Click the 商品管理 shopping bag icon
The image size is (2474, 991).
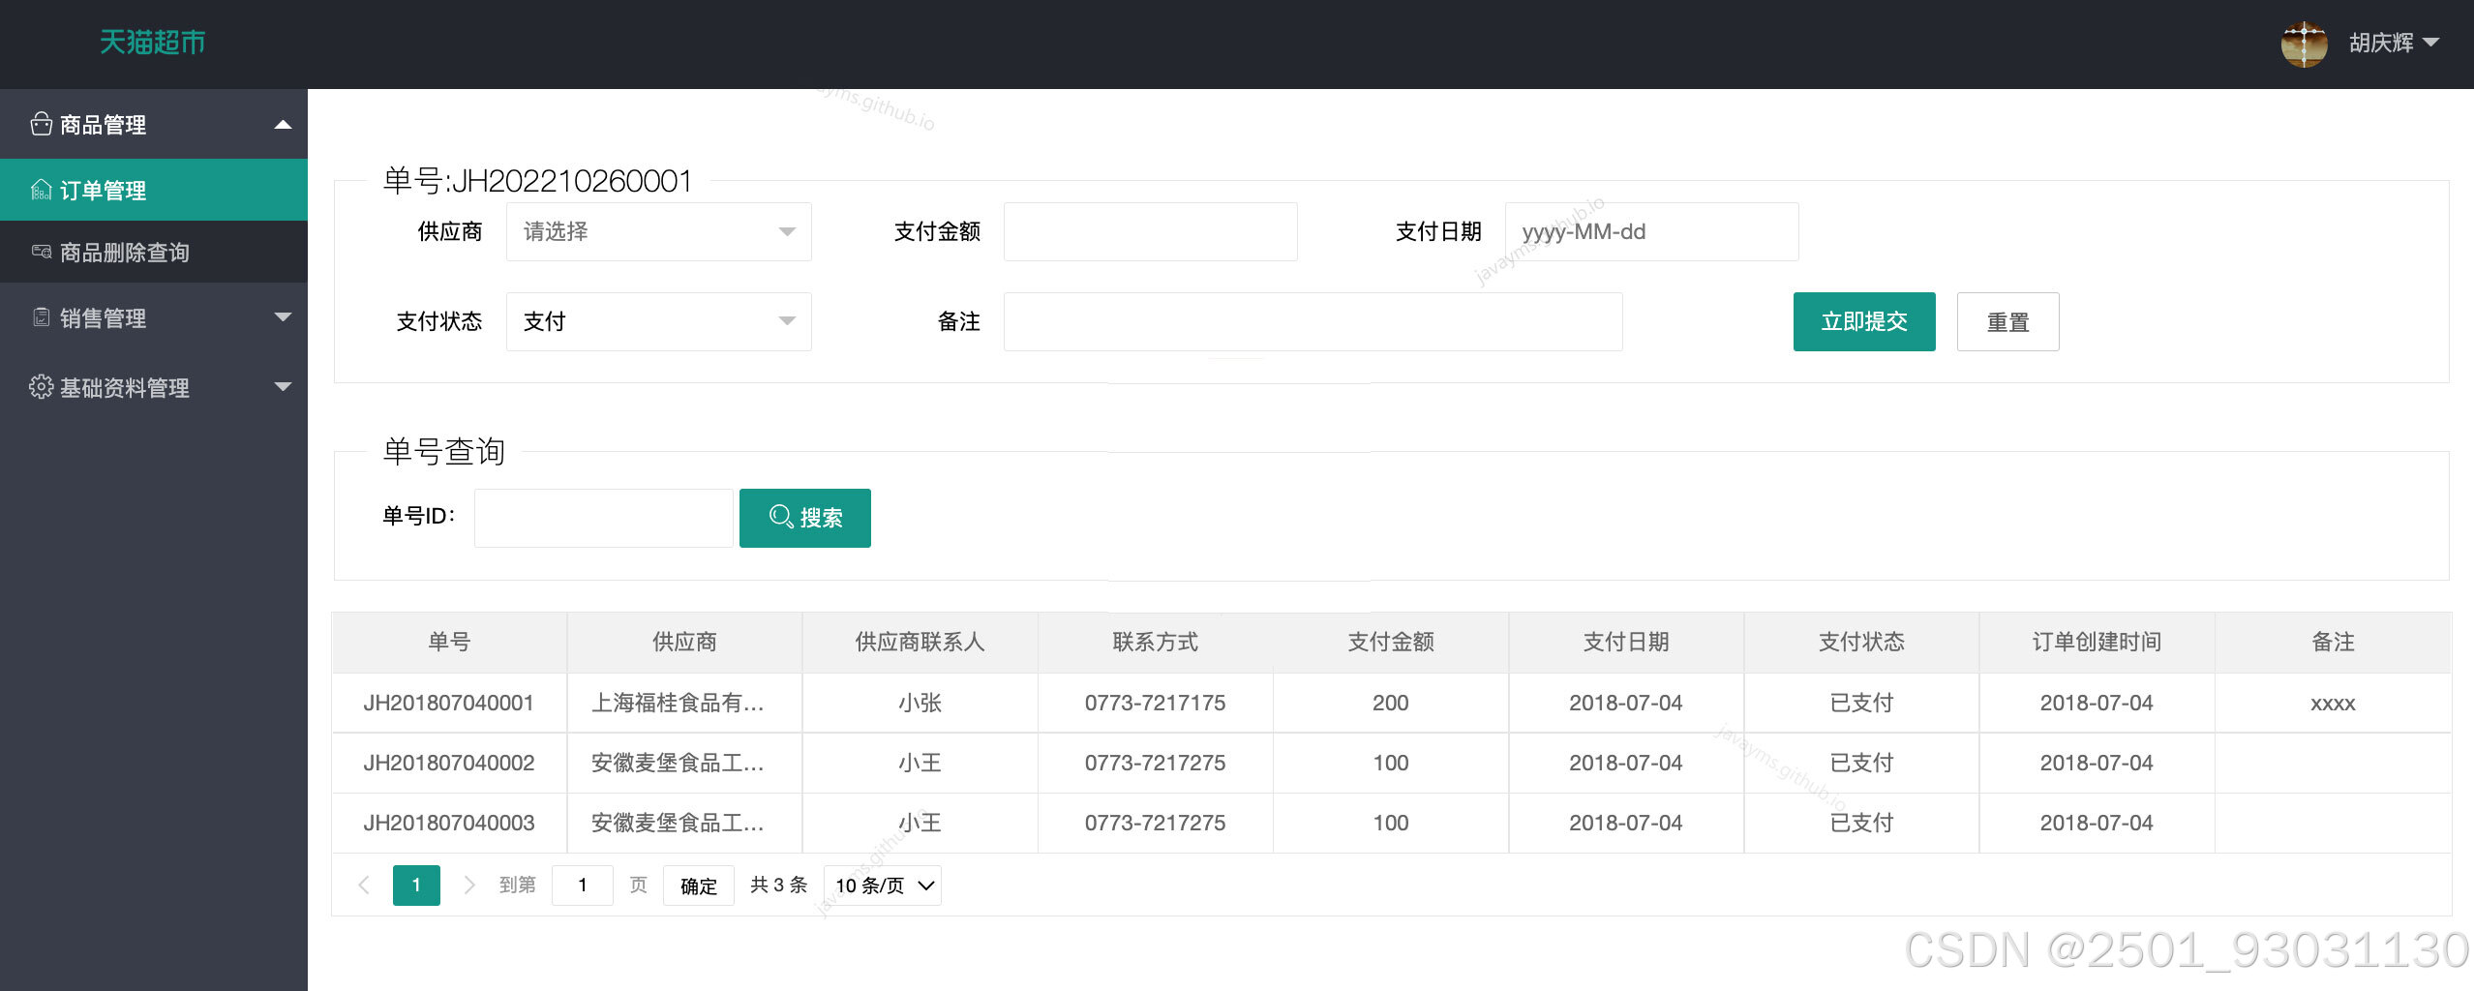pos(41,124)
